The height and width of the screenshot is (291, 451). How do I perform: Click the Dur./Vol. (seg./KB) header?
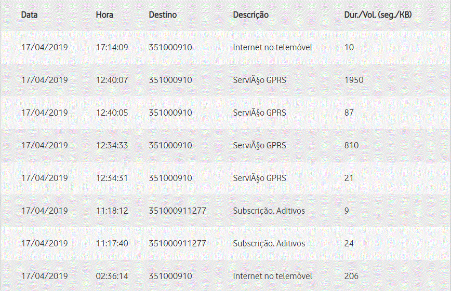pyautogui.click(x=378, y=15)
